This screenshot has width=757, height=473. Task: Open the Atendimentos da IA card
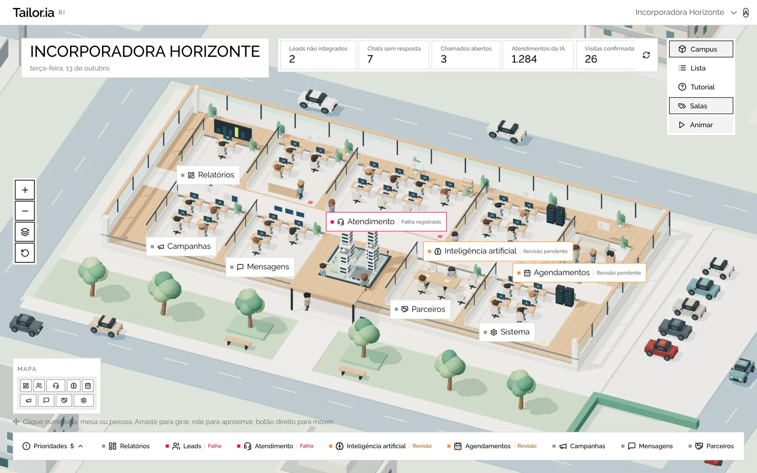[x=538, y=55]
